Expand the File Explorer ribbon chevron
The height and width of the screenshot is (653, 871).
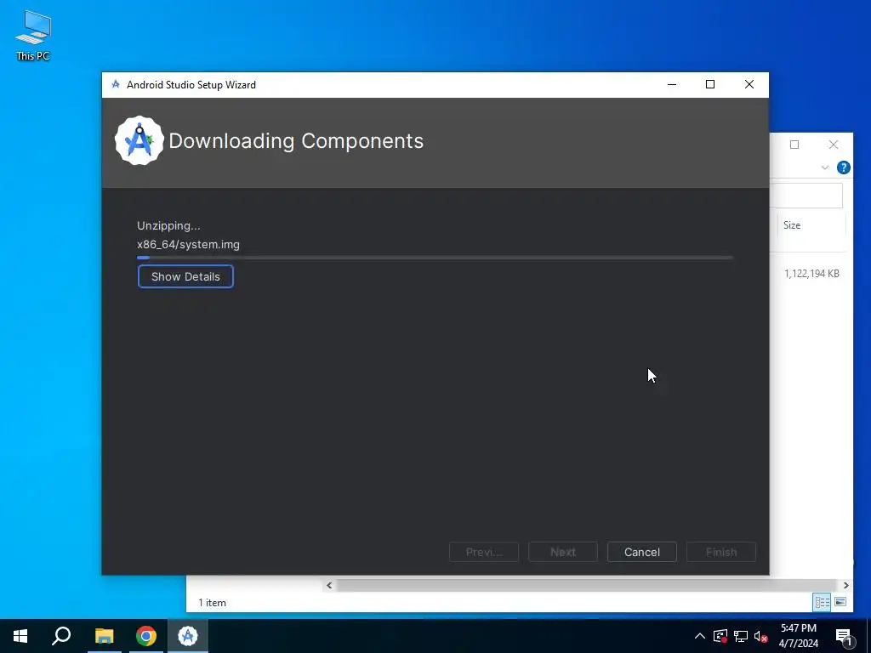point(825,168)
